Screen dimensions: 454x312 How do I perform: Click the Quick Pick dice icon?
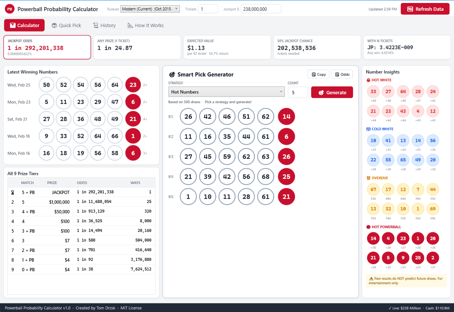pos(54,25)
